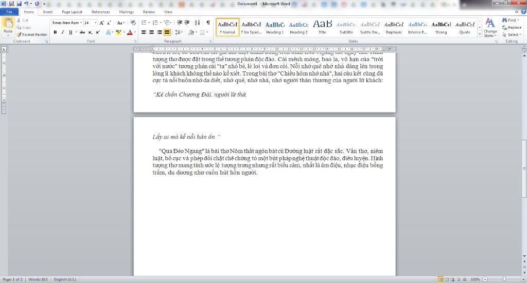Viewport: 527px width, 283px height.
Task: Show paragraph marks toggle
Action: pyautogui.click(x=208, y=23)
